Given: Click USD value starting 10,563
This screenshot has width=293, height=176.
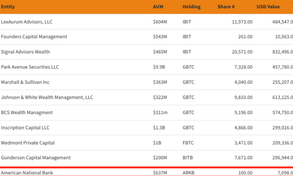Looking at the screenshot, I should tap(284, 37).
